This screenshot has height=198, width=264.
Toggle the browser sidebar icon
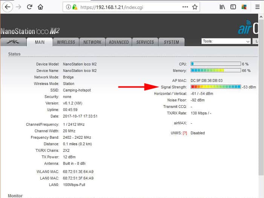233,7
